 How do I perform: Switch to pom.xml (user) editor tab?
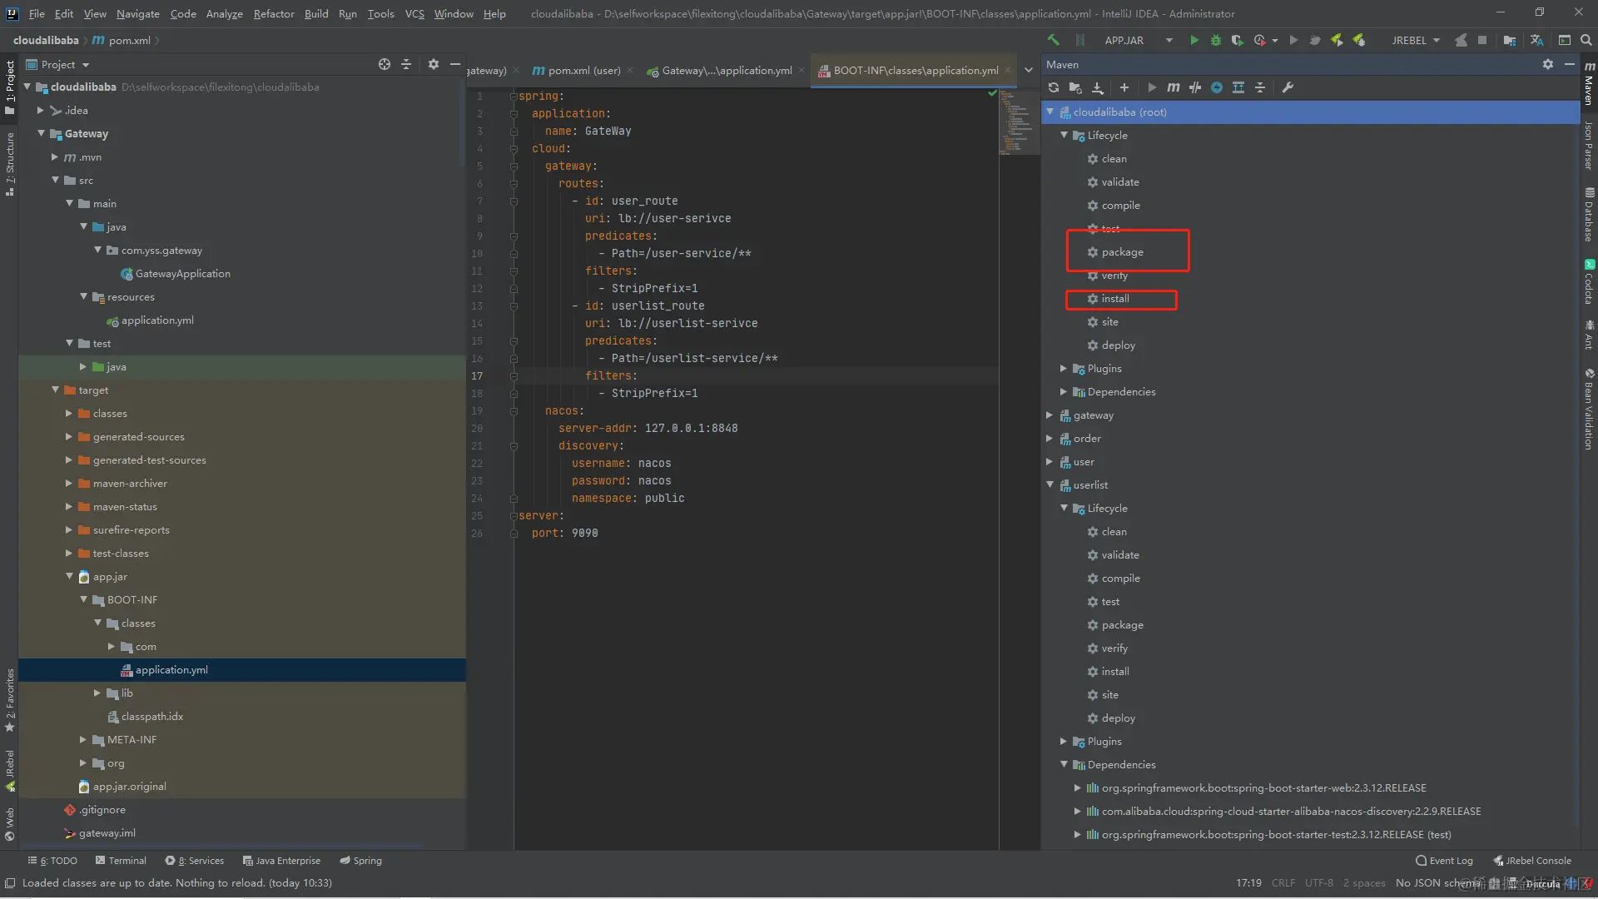(x=583, y=71)
